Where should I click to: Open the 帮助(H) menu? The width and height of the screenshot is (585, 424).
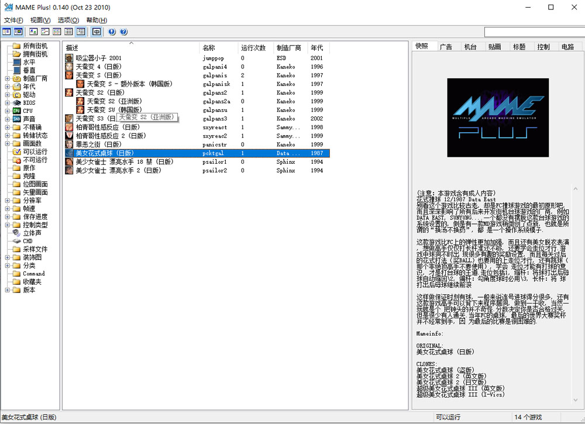pos(97,20)
